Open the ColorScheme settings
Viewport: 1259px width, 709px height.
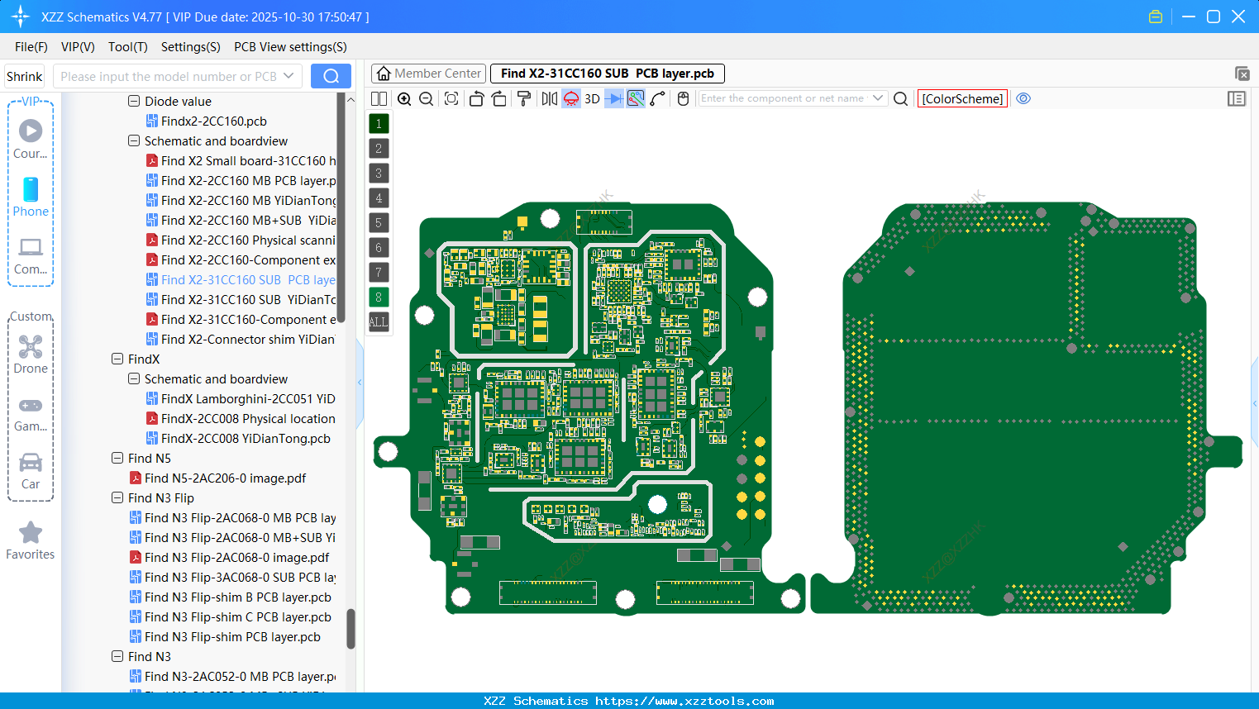tap(962, 98)
